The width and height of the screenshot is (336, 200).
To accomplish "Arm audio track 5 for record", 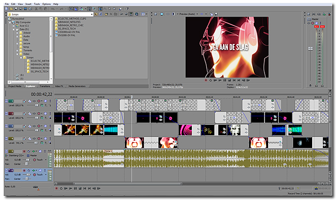I will [24, 151].
